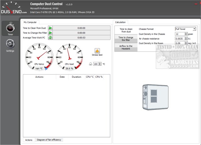Select Time to clean from dust calculation
This screenshot has height=145, width=201.
tap(126, 30)
